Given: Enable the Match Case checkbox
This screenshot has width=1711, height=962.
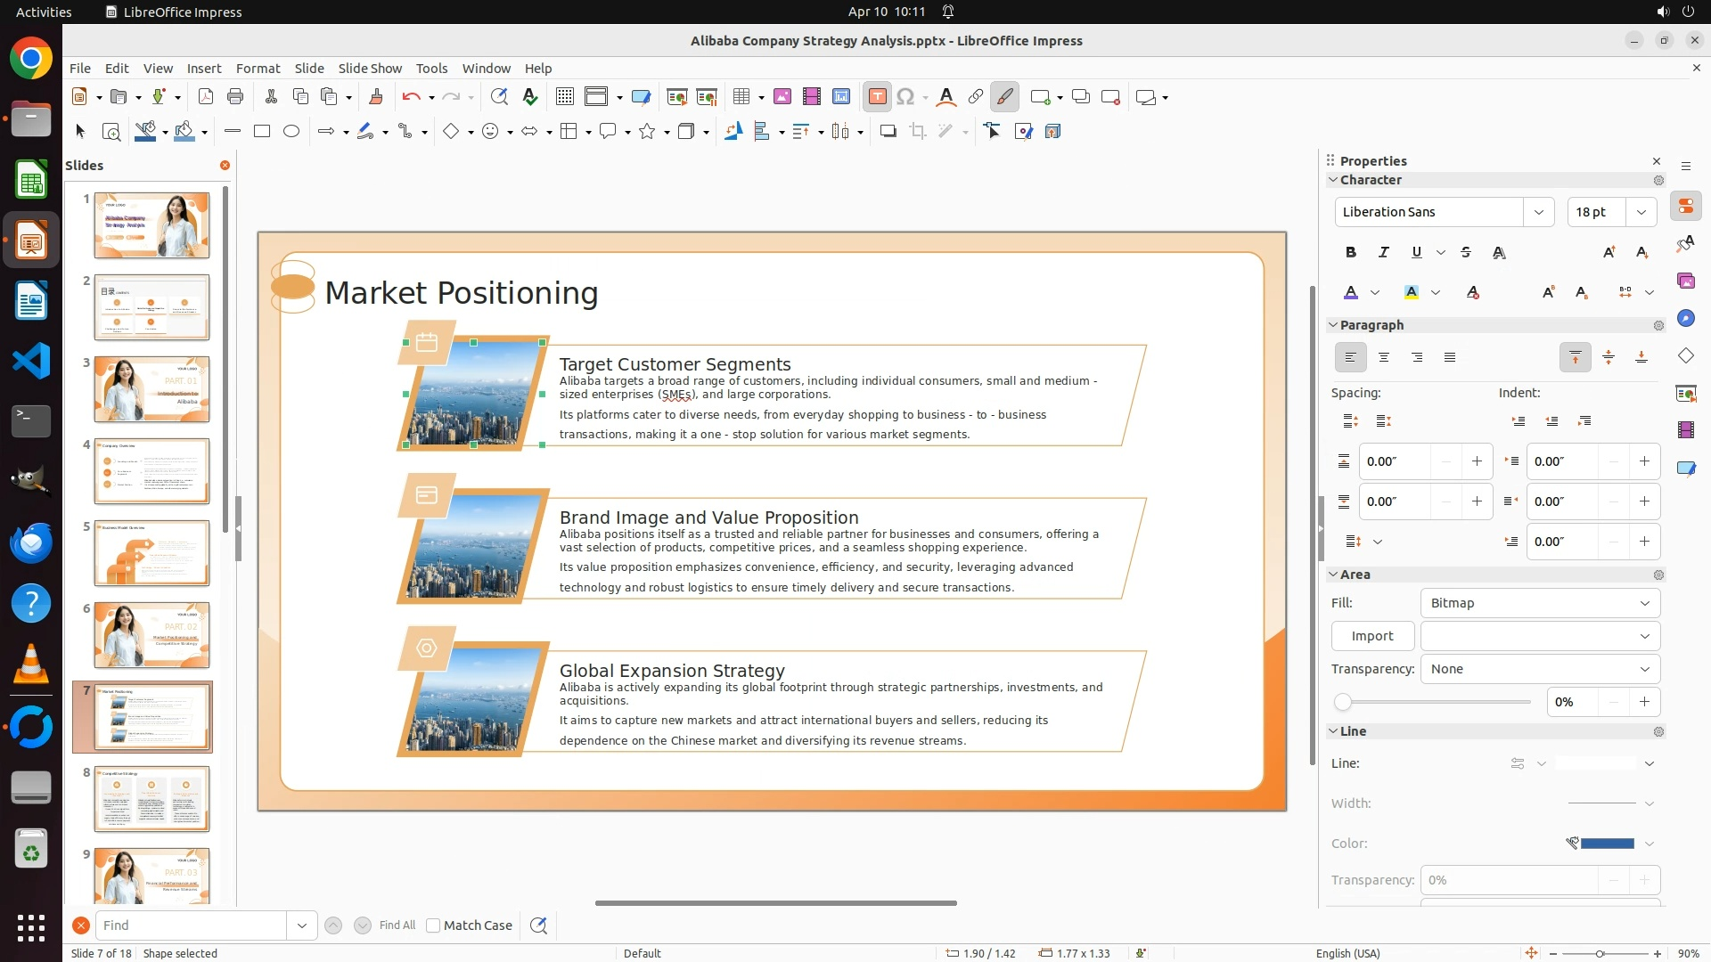Looking at the screenshot, I should 433,925.
